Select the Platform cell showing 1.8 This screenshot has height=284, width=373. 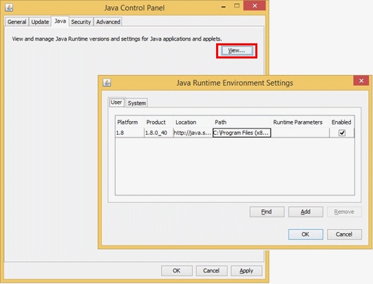click(x=130, y=133)
